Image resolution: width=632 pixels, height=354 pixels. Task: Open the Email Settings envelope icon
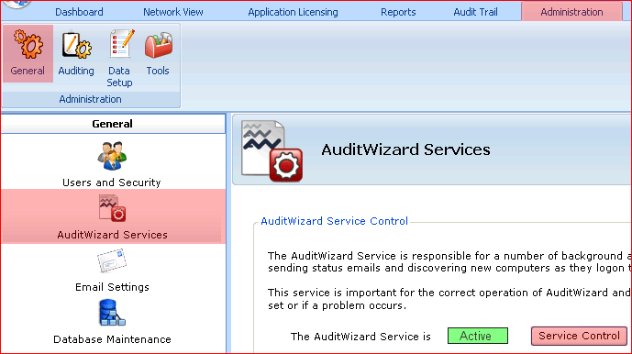[112, 260]
